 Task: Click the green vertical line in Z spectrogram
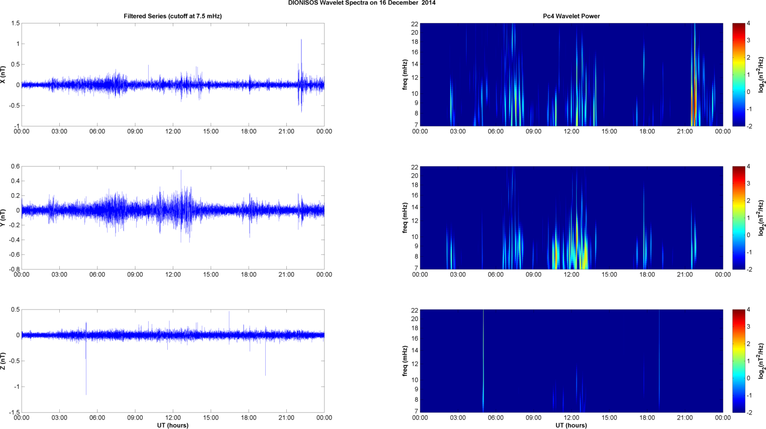coord(483,361)
